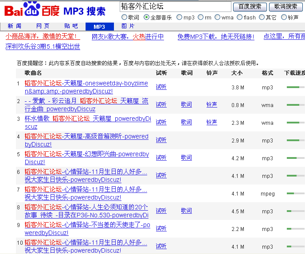
Task: Open result 7 mpeg song link
Action: [86, 193]
